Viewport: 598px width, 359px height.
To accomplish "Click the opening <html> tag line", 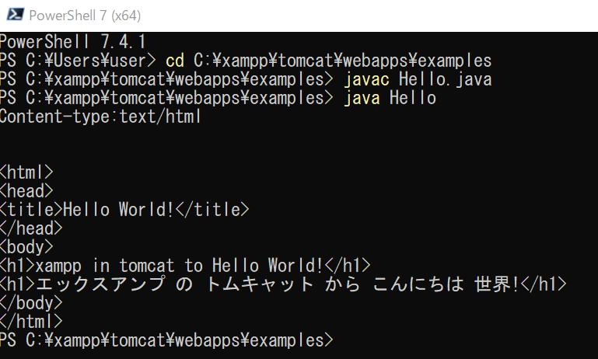I will (27, 173).
